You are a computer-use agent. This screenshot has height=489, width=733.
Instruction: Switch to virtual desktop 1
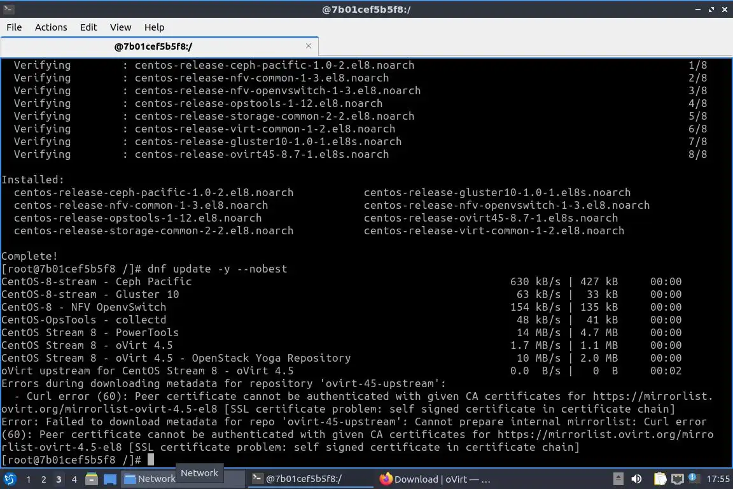[29, 479]
